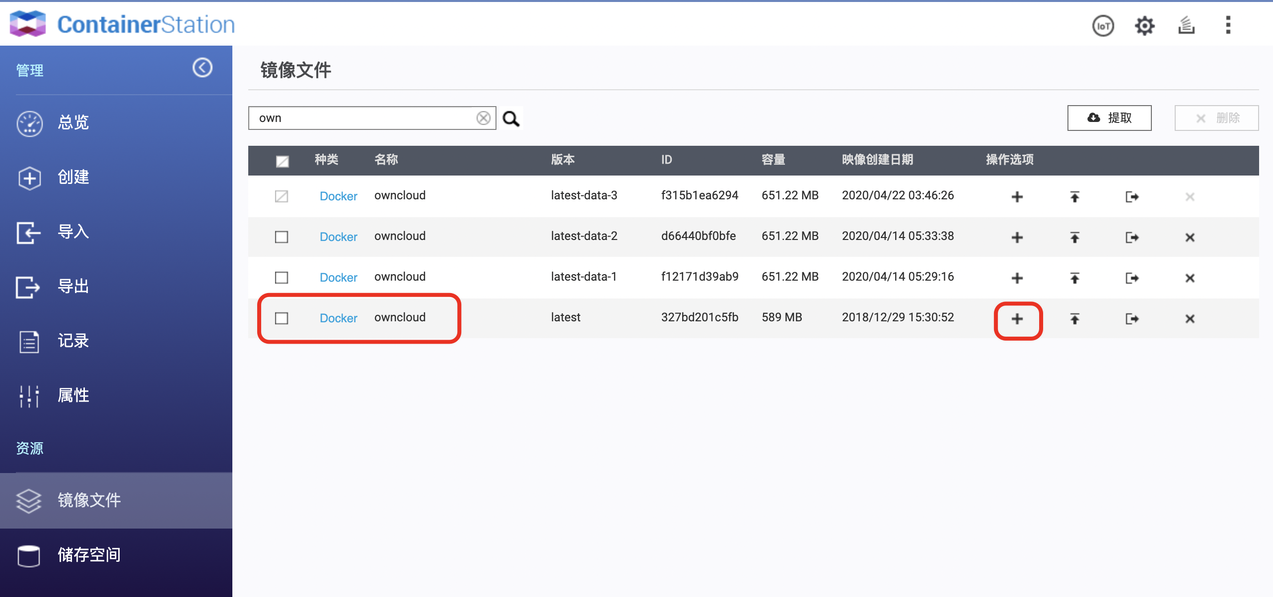Open the three-dot more menu
This screenshot has width=1273, height=597.
coord(1228,25)
